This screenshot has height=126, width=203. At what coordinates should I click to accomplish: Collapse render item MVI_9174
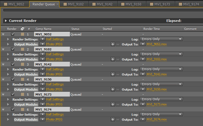coord(3,109)
